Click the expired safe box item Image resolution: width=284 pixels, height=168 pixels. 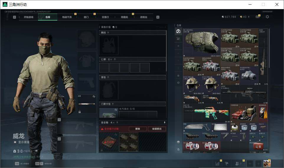click(109, 142)
